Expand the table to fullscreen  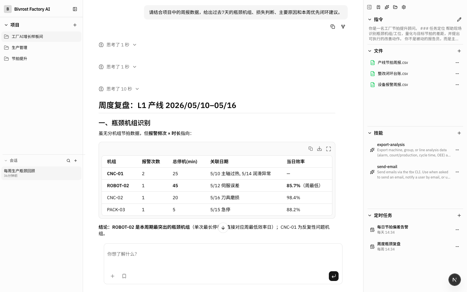coord(329,149)
